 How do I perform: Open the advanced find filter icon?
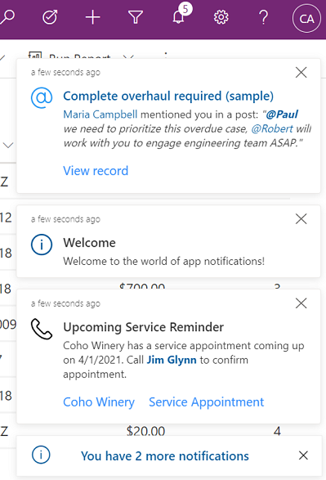(x=136, y=17)
